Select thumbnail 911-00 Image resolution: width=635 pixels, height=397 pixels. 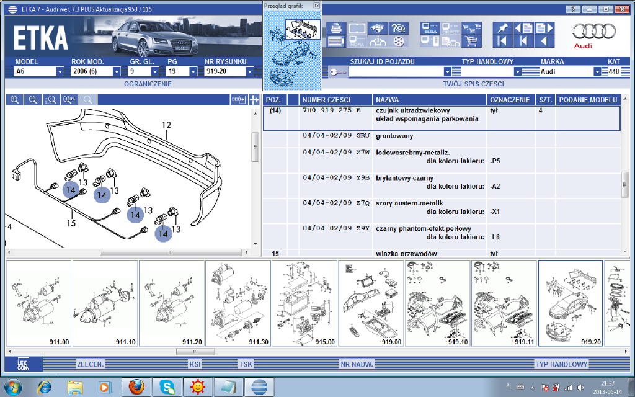[x=38, y=303]
